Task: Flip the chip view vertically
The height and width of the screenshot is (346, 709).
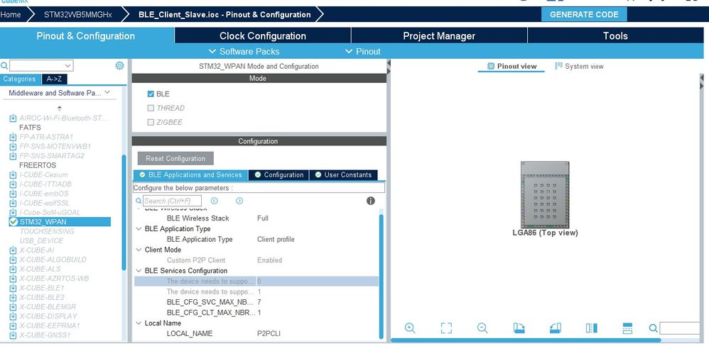Action: point(627,328)
